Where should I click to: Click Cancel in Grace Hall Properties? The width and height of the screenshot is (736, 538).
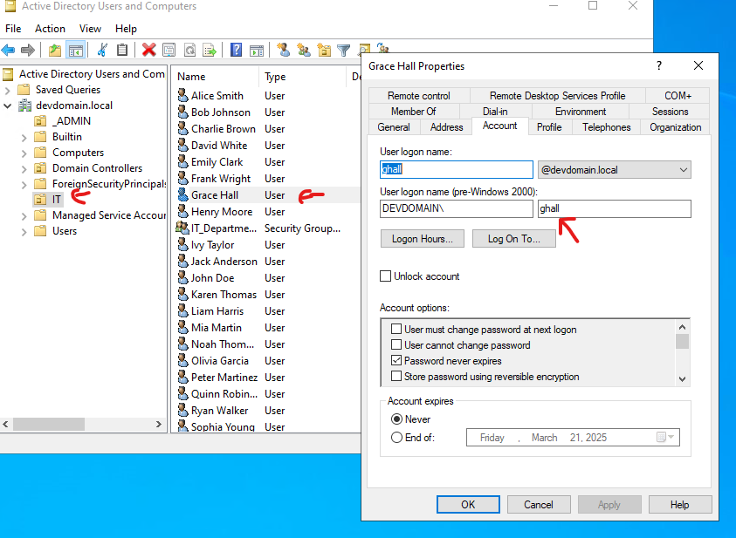coord(539,504)
